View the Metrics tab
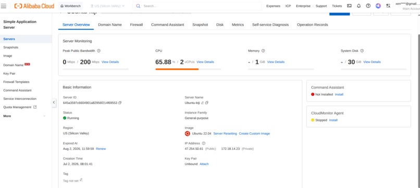 click(x=238, y=24)
